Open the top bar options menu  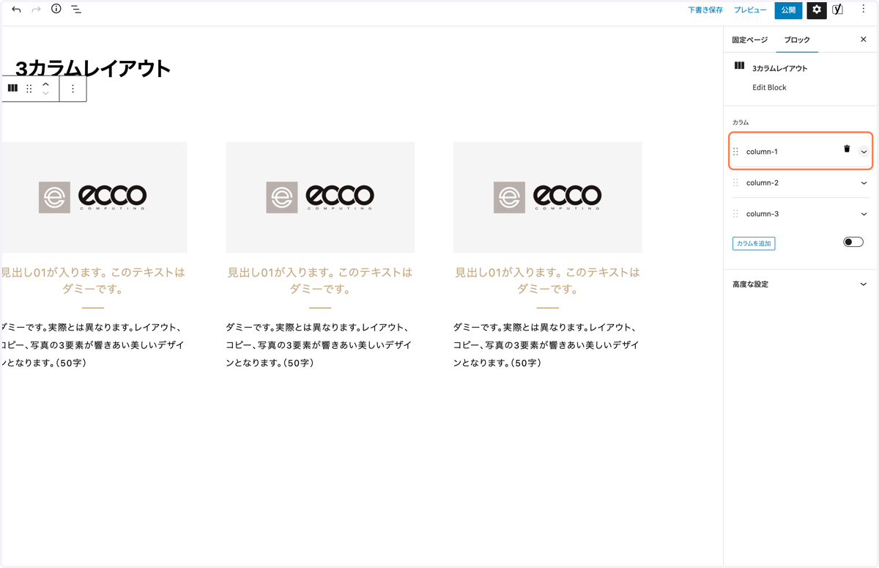click(863, 10)
